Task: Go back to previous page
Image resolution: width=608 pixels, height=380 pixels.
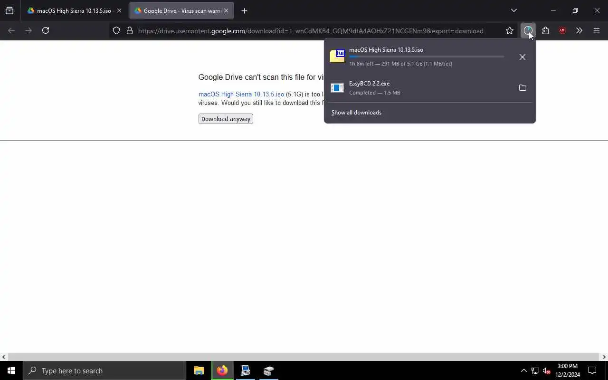Action: click(x=11, y=30)
